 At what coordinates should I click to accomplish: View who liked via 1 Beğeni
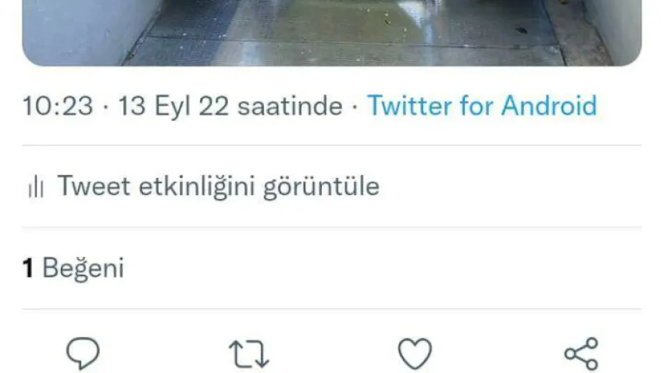(x=73, y=268)
